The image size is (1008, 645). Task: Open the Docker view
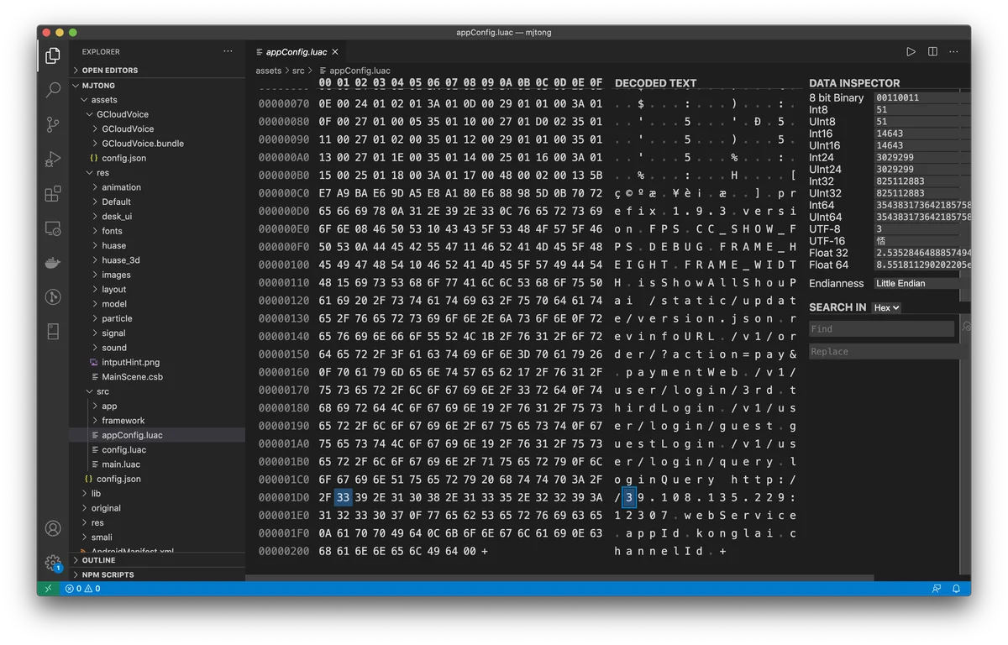[53, 262]
